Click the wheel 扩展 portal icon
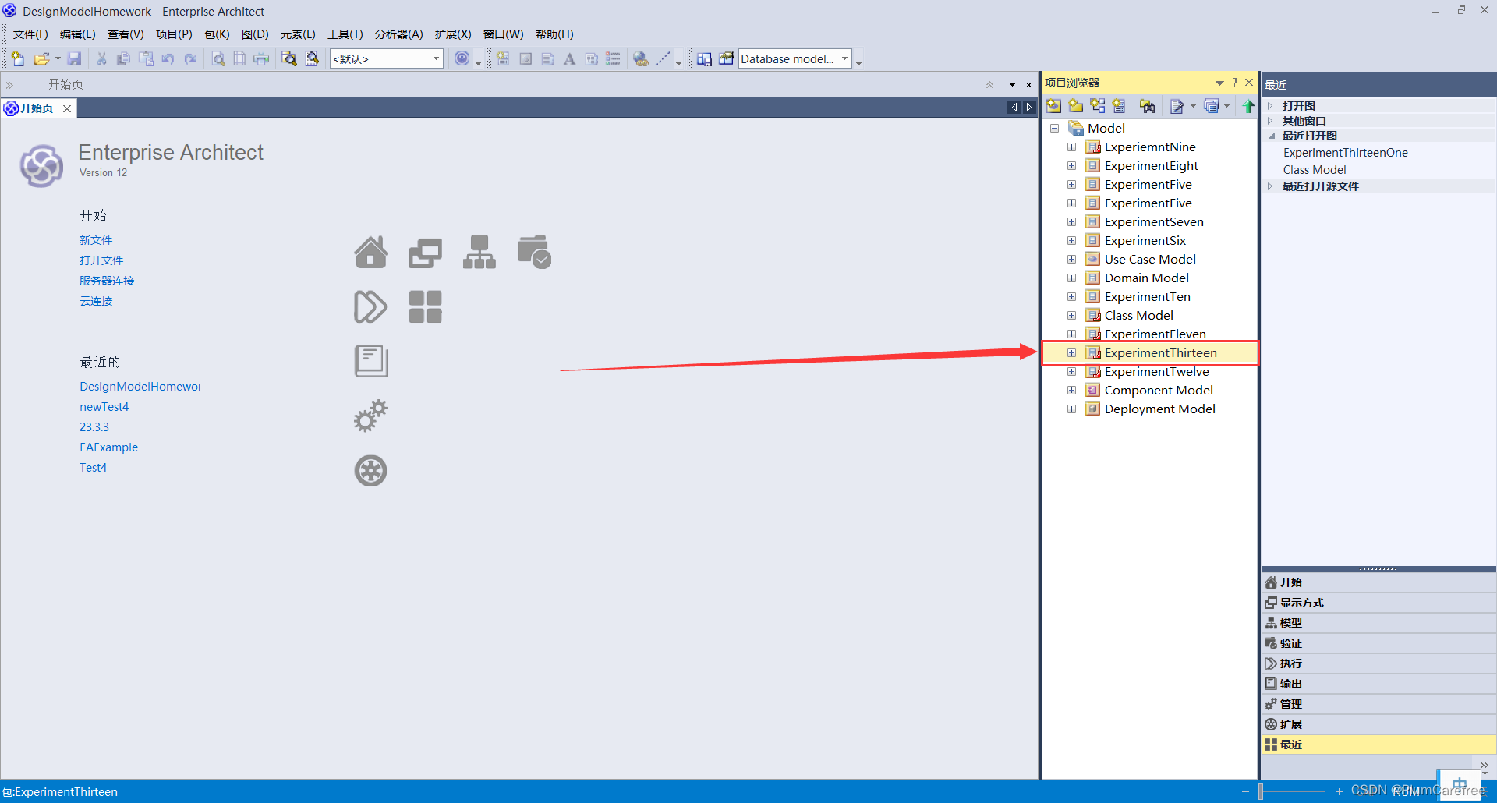Image resolution: width=1497 pixels, height=803 pixels. click(x=370, y=470)
